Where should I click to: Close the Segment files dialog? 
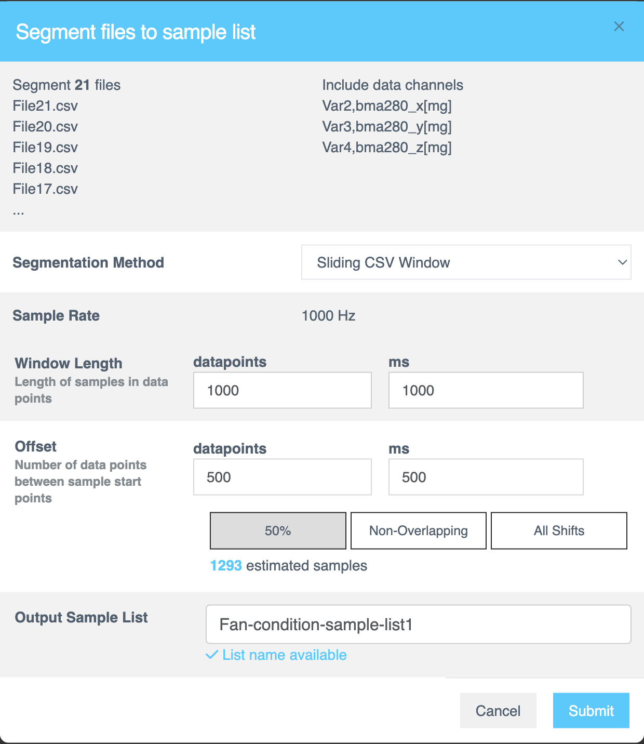click(x=619, y=26)
